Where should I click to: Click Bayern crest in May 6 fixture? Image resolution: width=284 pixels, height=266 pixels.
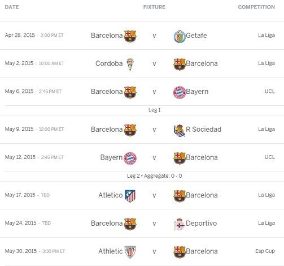(180, 92)
